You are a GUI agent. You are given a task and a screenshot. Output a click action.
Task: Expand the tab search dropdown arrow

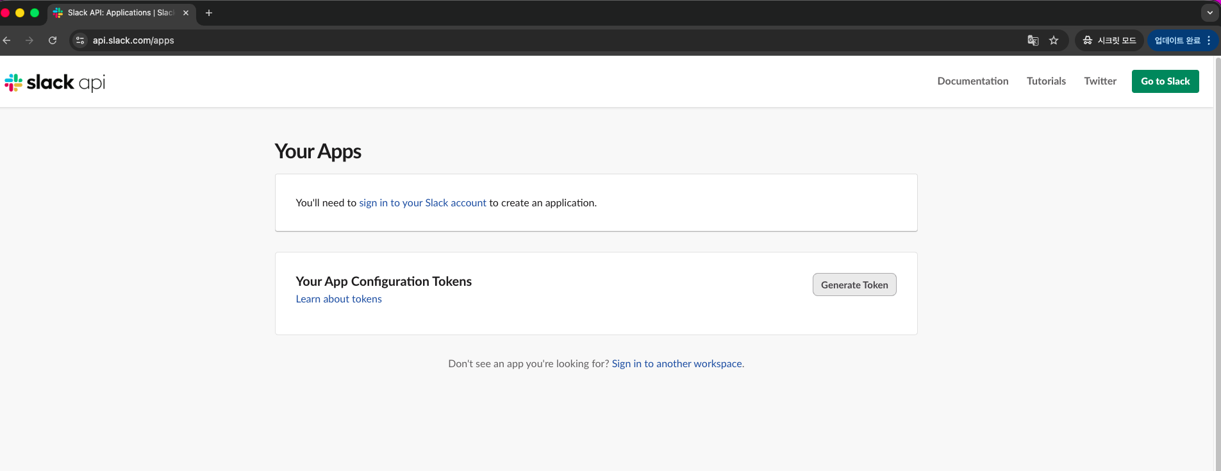[x=1209, y=13]
